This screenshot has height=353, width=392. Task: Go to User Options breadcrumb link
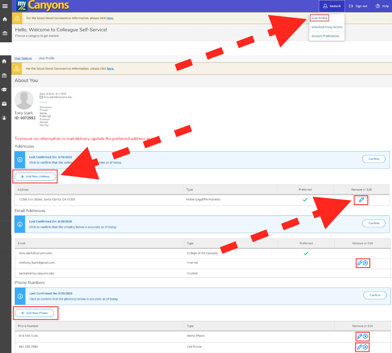23,58
